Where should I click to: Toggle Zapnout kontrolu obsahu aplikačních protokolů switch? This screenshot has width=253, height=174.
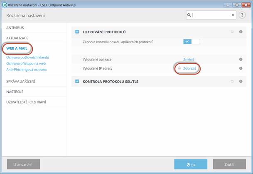pyautogui.click(x=192, y=42)
